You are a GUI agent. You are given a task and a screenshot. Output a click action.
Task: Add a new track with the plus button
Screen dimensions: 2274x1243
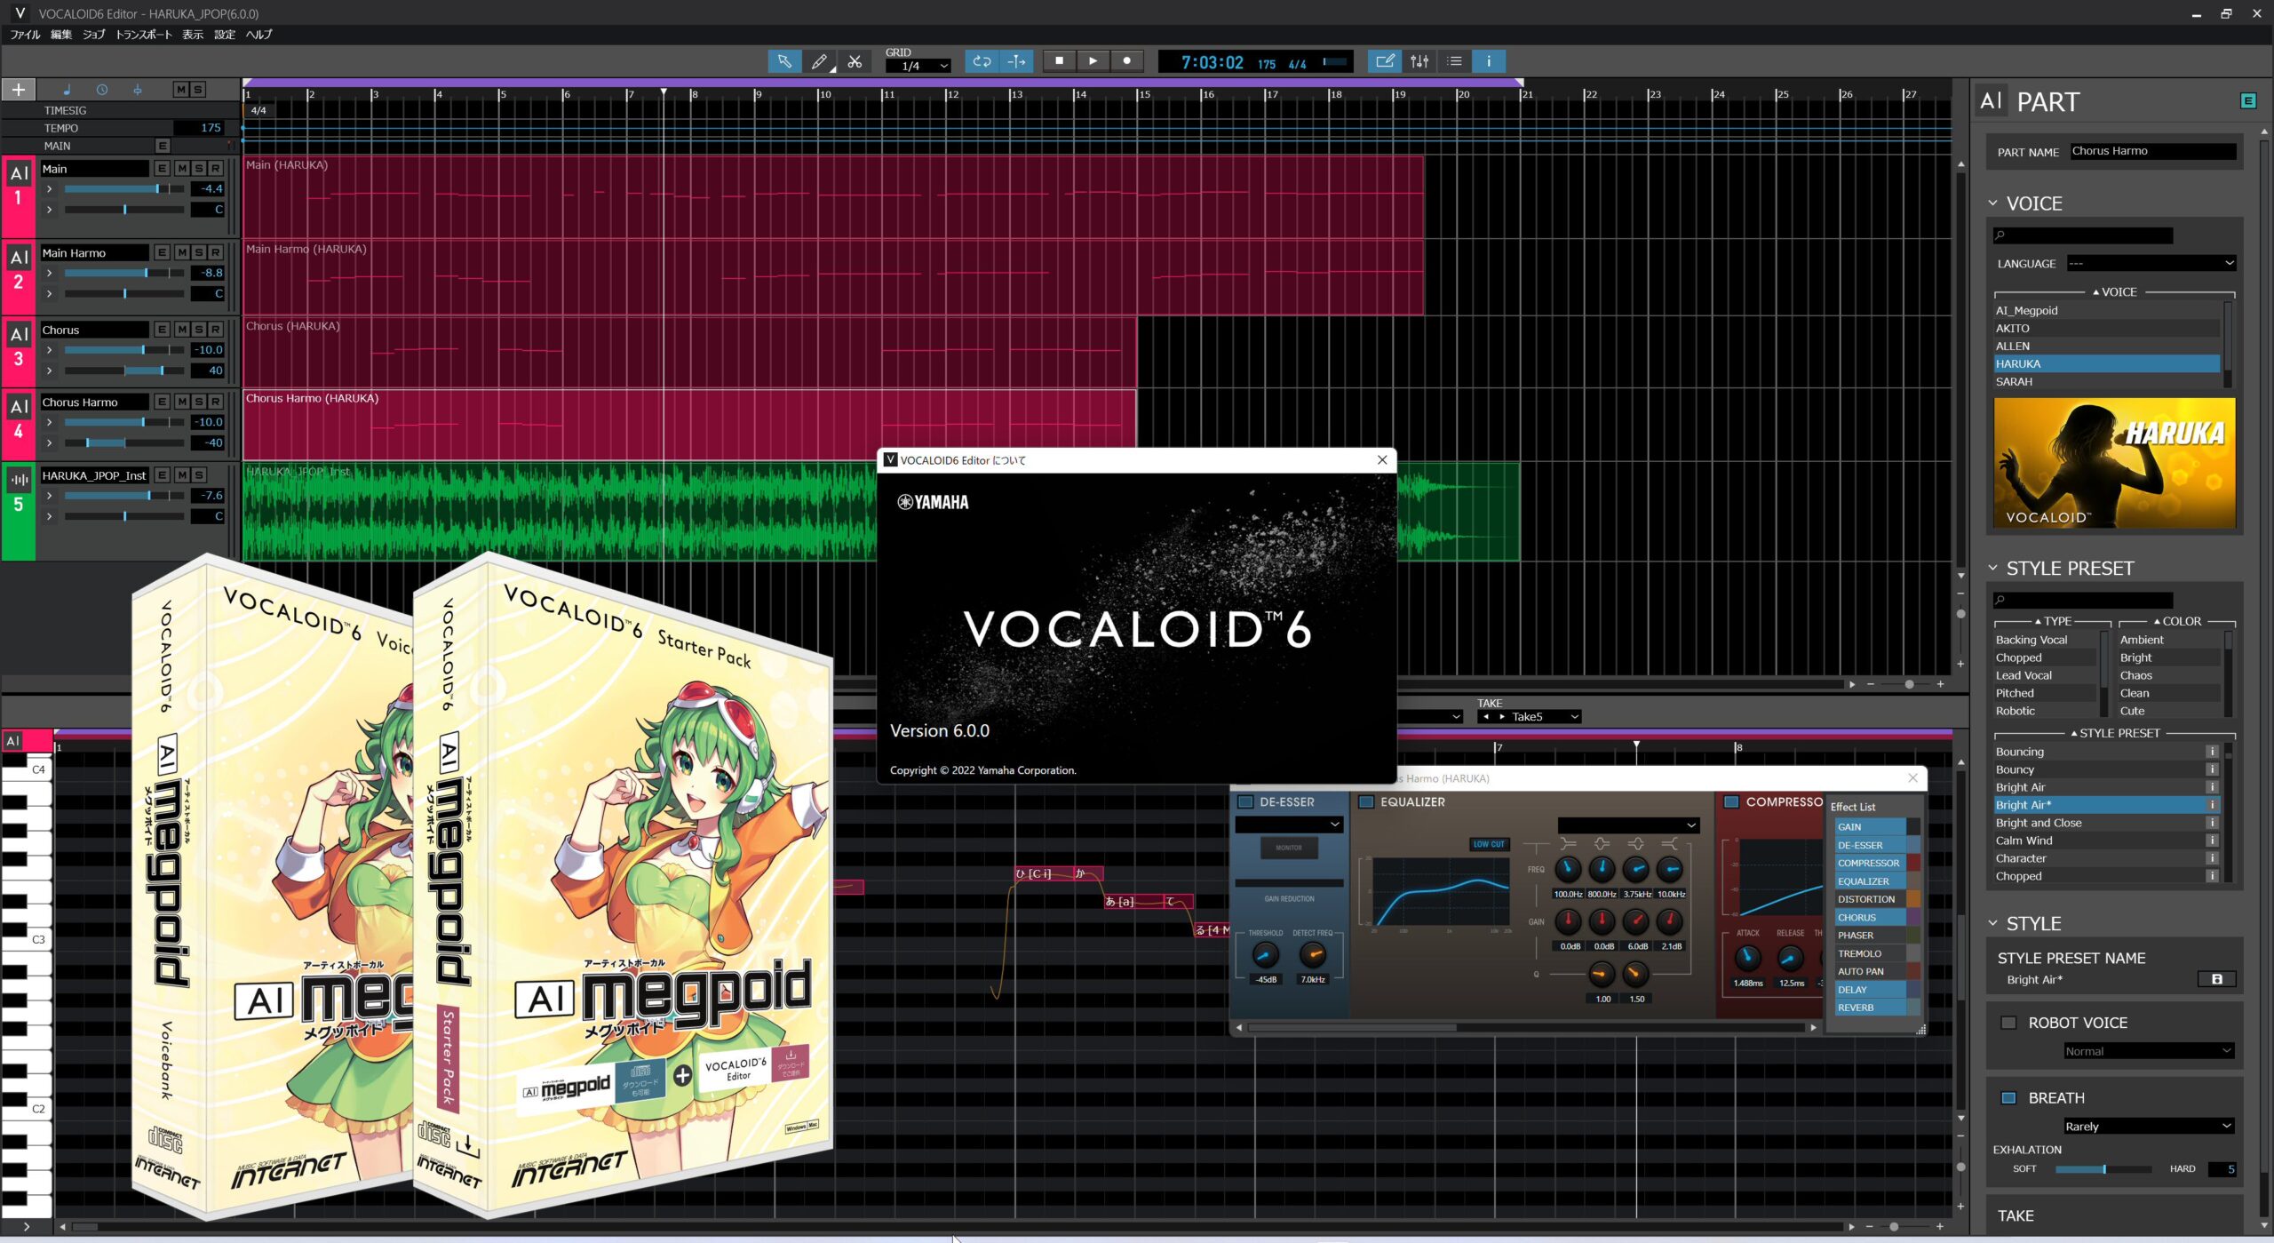pos(18,90)
